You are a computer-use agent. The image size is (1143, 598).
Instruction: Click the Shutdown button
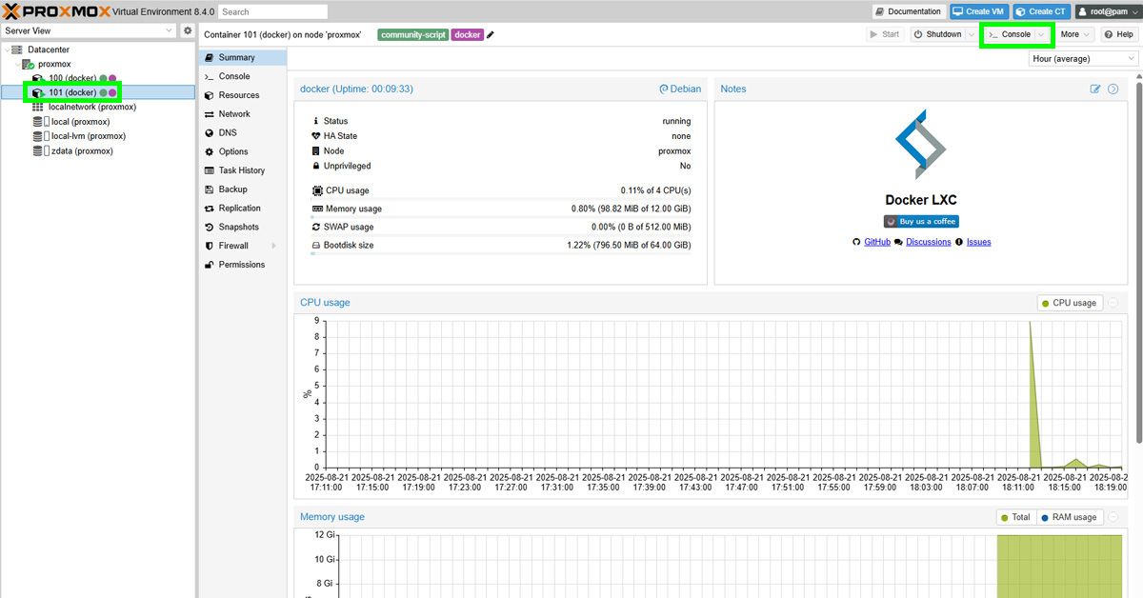point(937,34)
